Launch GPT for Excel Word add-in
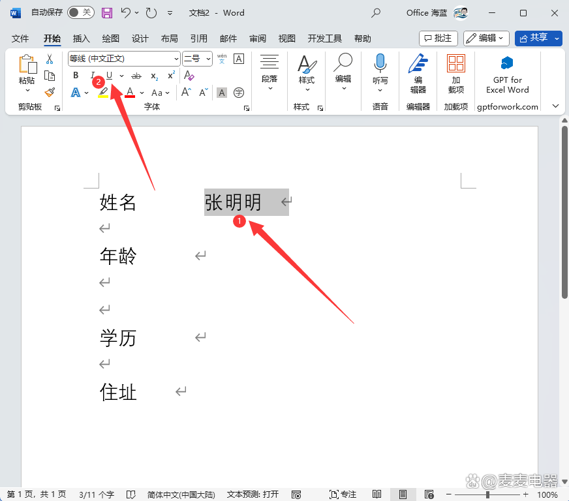This screenshot has height=501, width=569. click(507, 74)
